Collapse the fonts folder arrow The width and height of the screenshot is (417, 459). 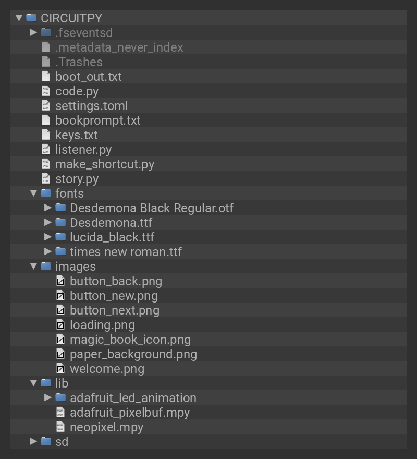pos(33,193)
